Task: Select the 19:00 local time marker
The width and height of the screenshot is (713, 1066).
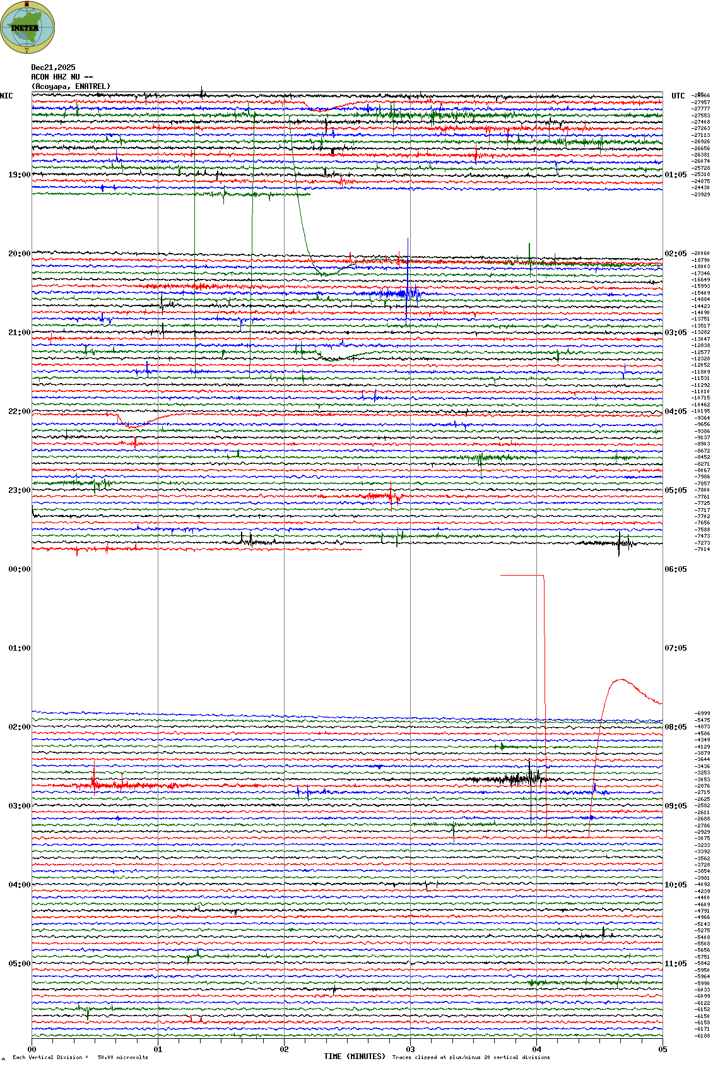Action: (19, 175)
